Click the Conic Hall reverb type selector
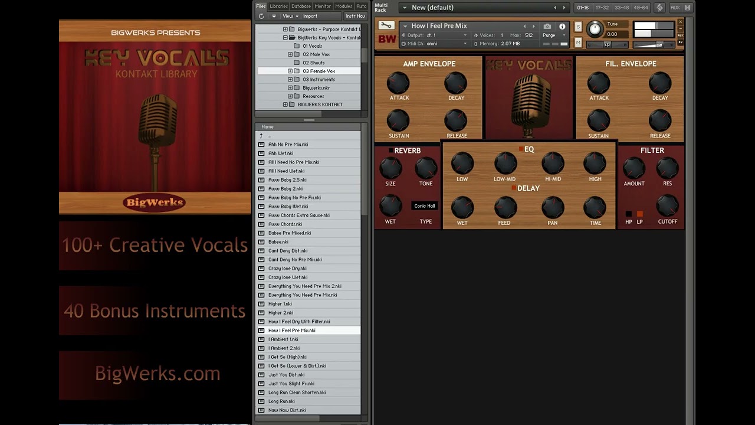 point(424,206)
